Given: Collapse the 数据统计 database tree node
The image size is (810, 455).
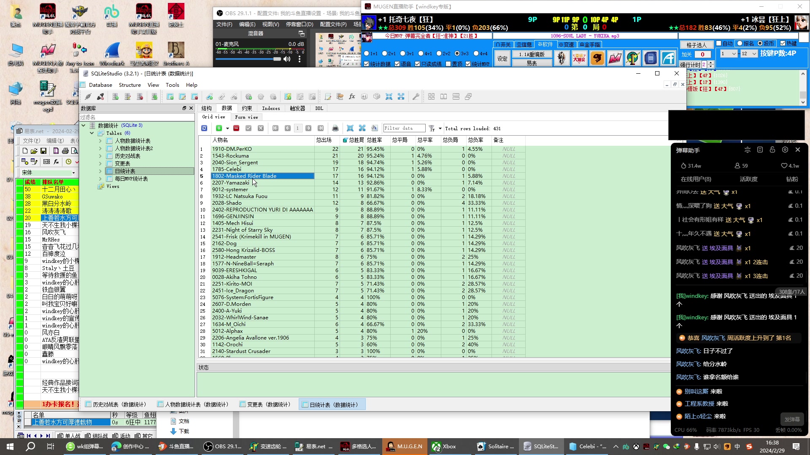Looking at the screenshot, I should pyautogui.click(x=84, y=126).
